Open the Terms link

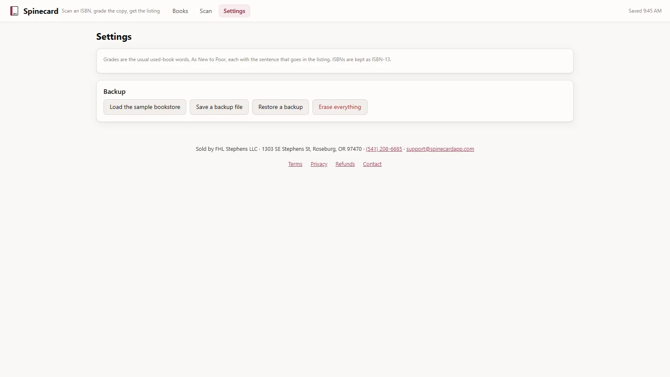[x=295, y=164]
